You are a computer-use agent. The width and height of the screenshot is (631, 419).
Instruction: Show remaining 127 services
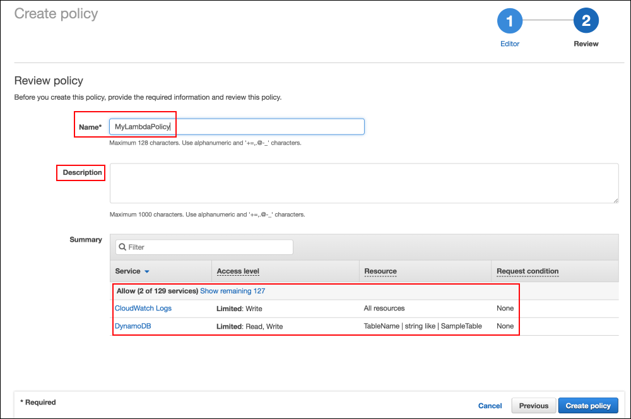pos(233,291)
